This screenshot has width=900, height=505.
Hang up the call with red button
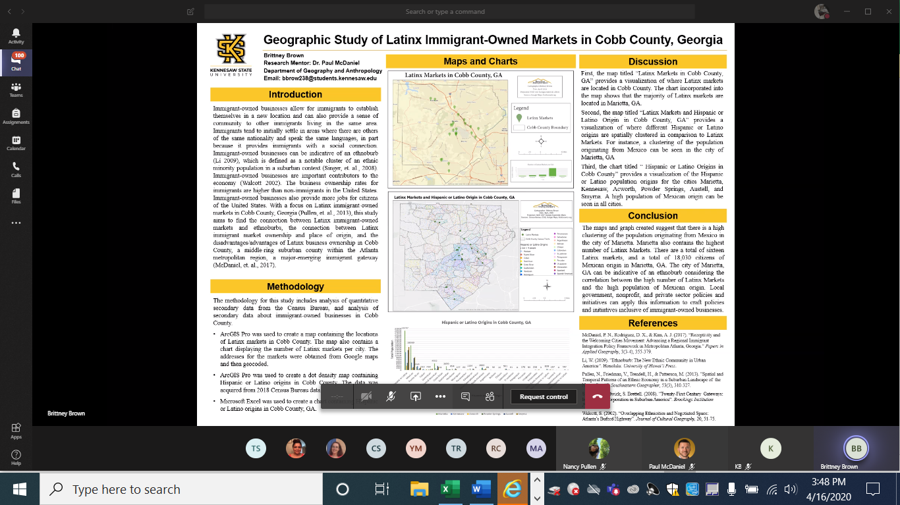(597, 396)
